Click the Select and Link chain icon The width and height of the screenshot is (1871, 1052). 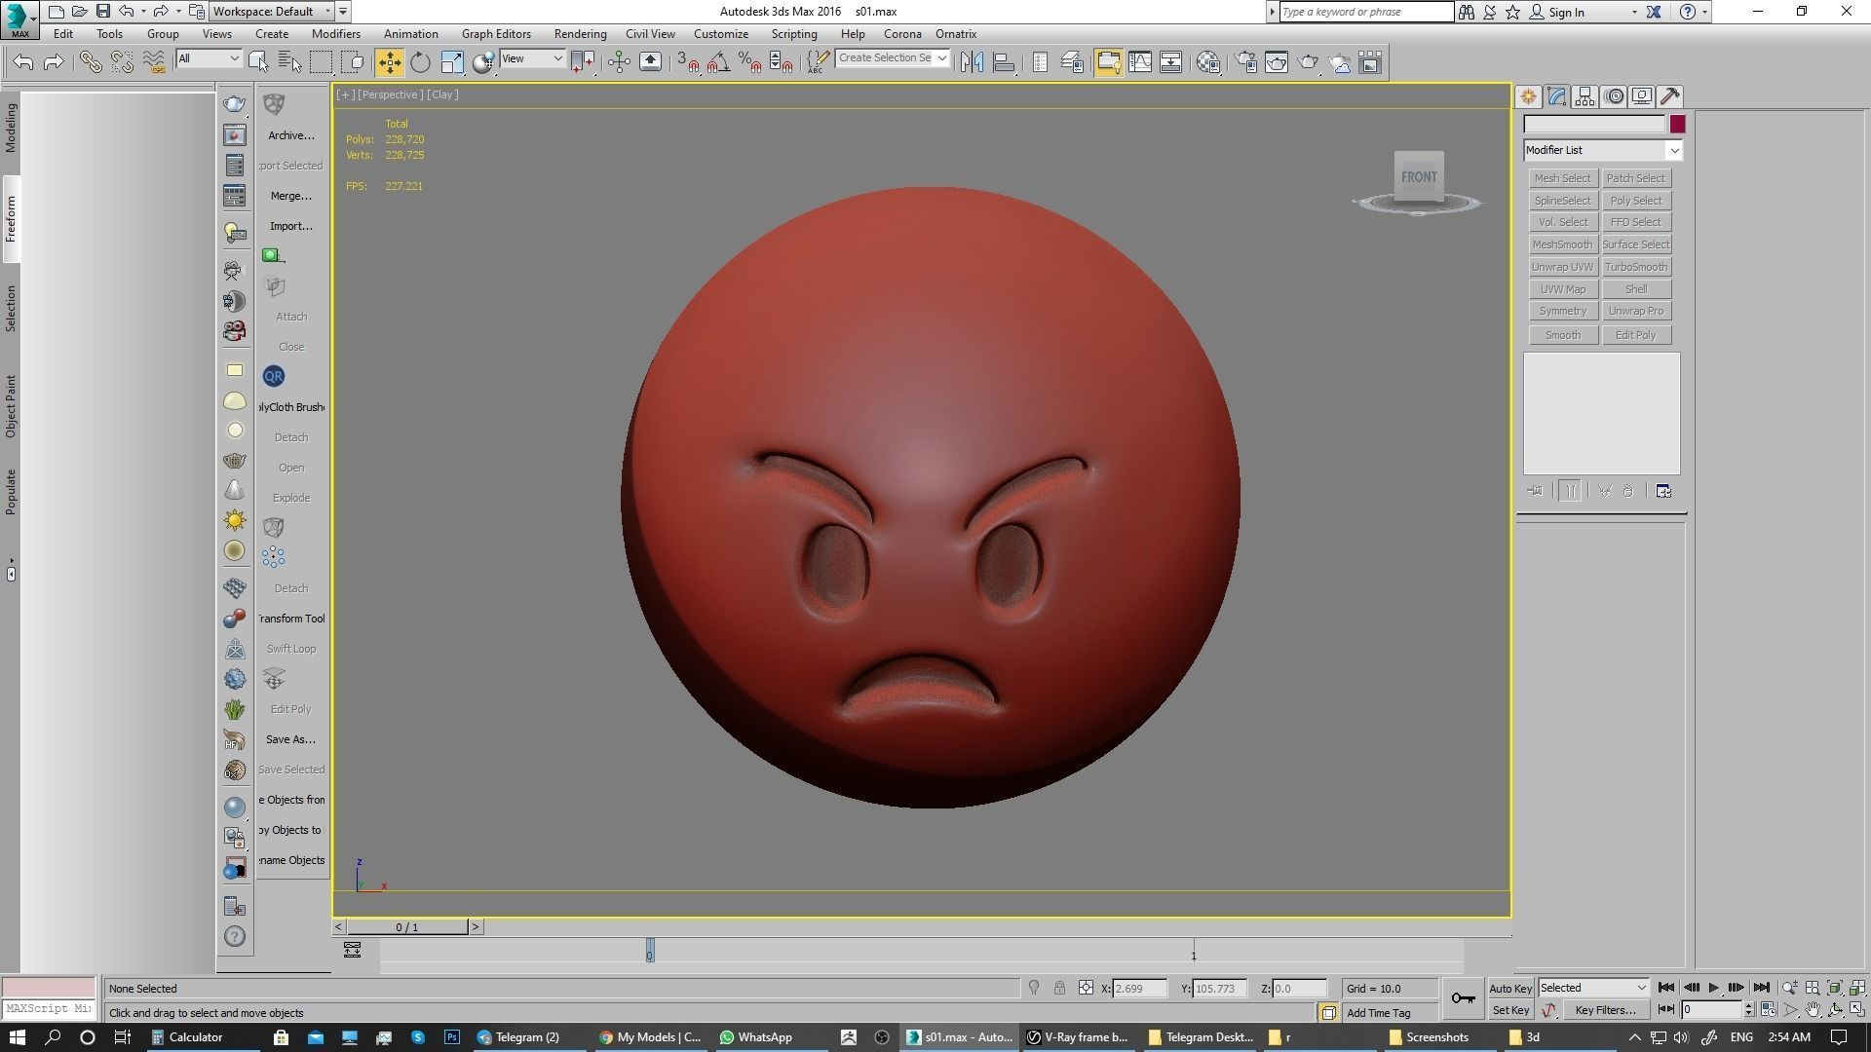pos(91,62)
